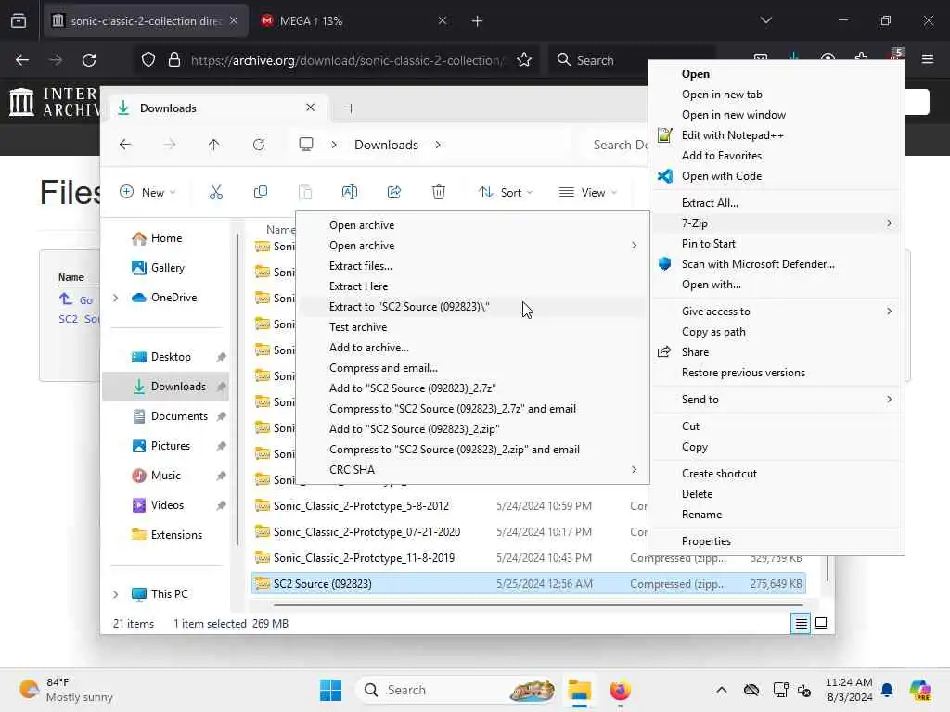This screenshot has width=950, height=712.
Task: Expand the second Open archive submenu
Action: pos(634,245)
